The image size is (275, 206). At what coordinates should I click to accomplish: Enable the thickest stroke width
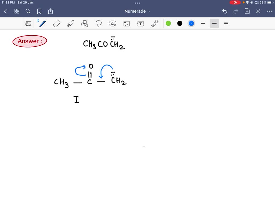[226, 23]
